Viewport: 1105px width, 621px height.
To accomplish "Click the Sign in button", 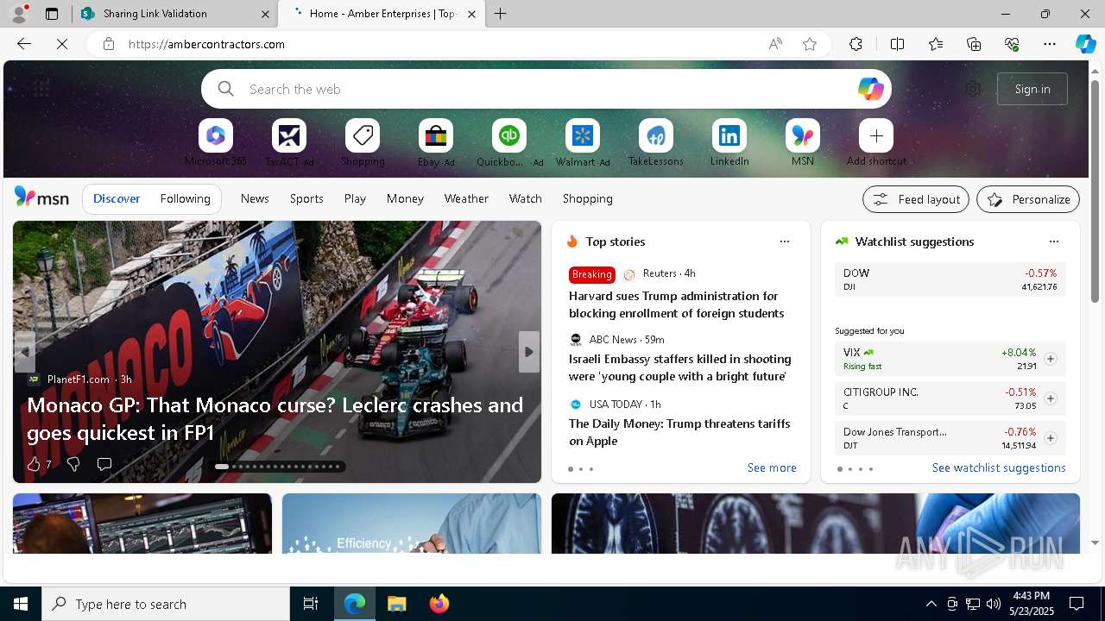I will point(1032,89).
